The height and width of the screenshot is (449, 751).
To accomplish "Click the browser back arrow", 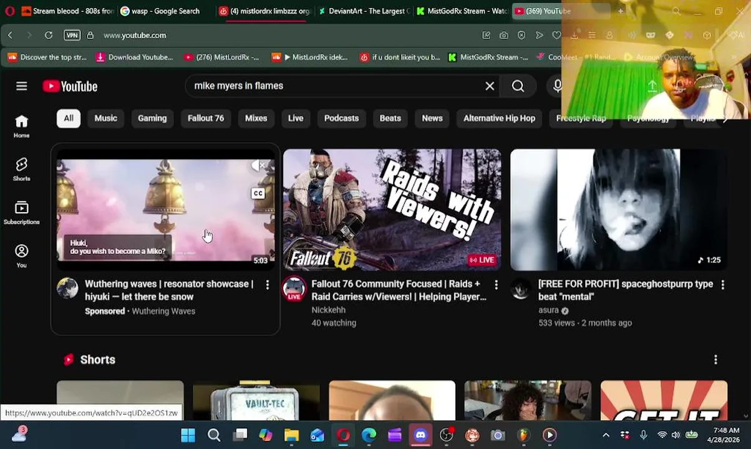I will pos(10,36).
